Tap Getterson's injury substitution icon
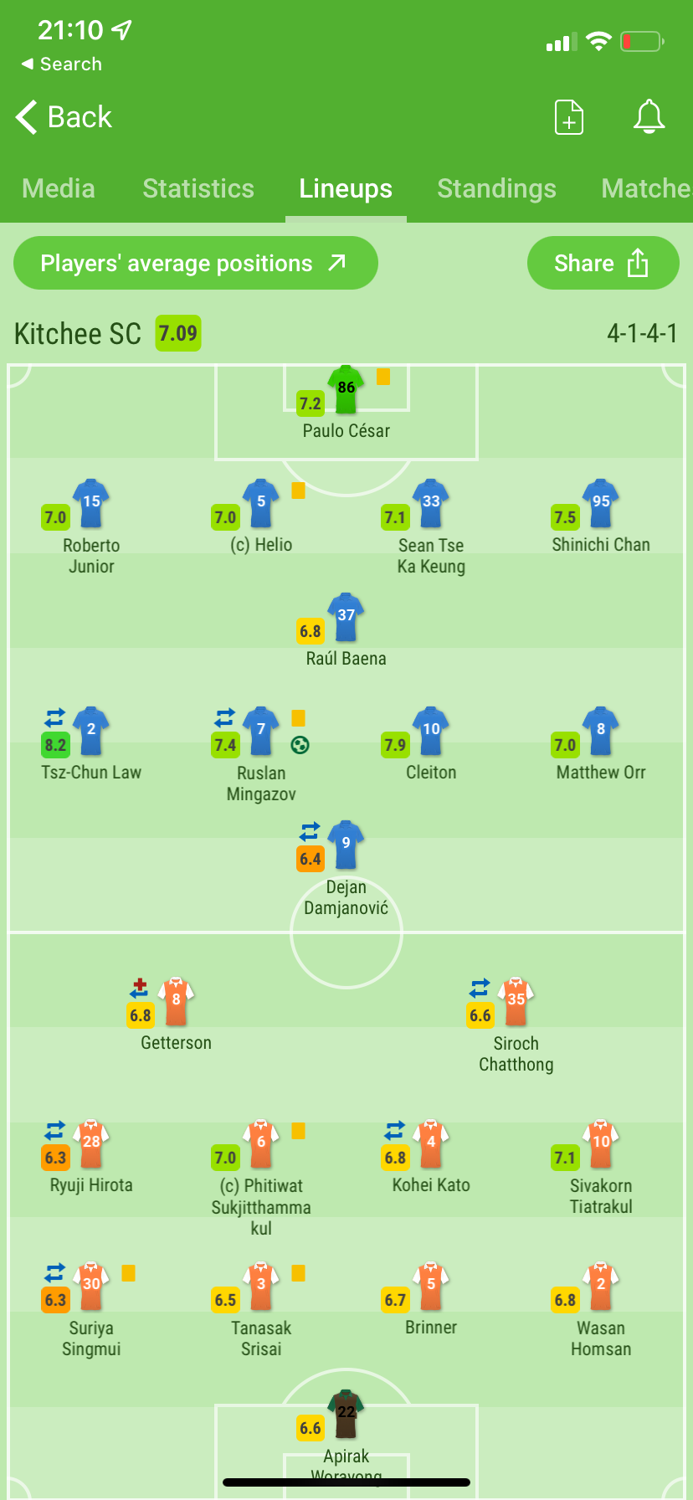 139,989
